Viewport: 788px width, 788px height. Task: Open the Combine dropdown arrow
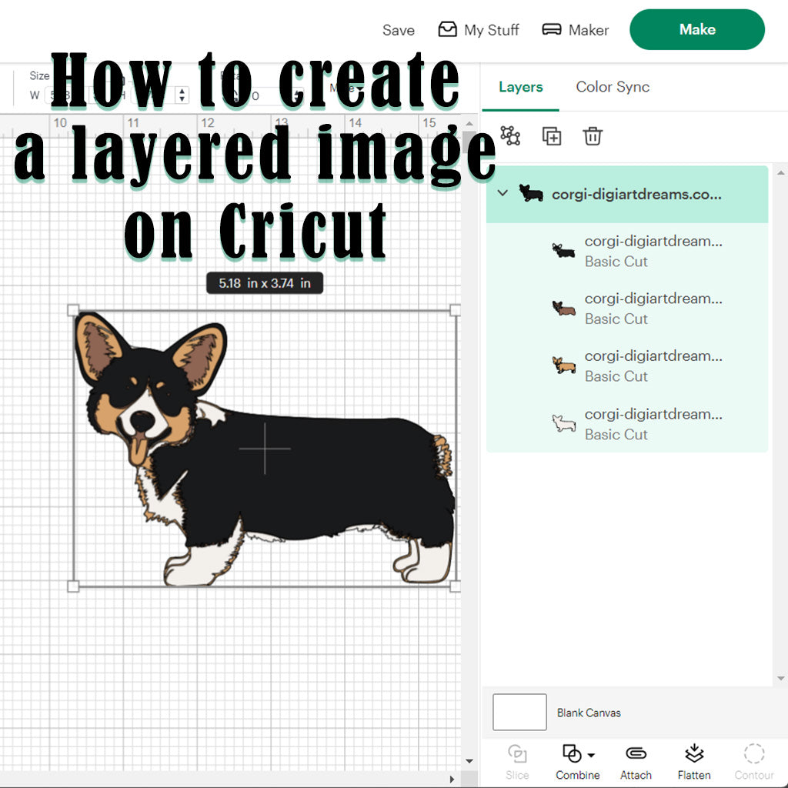[593, 756]
